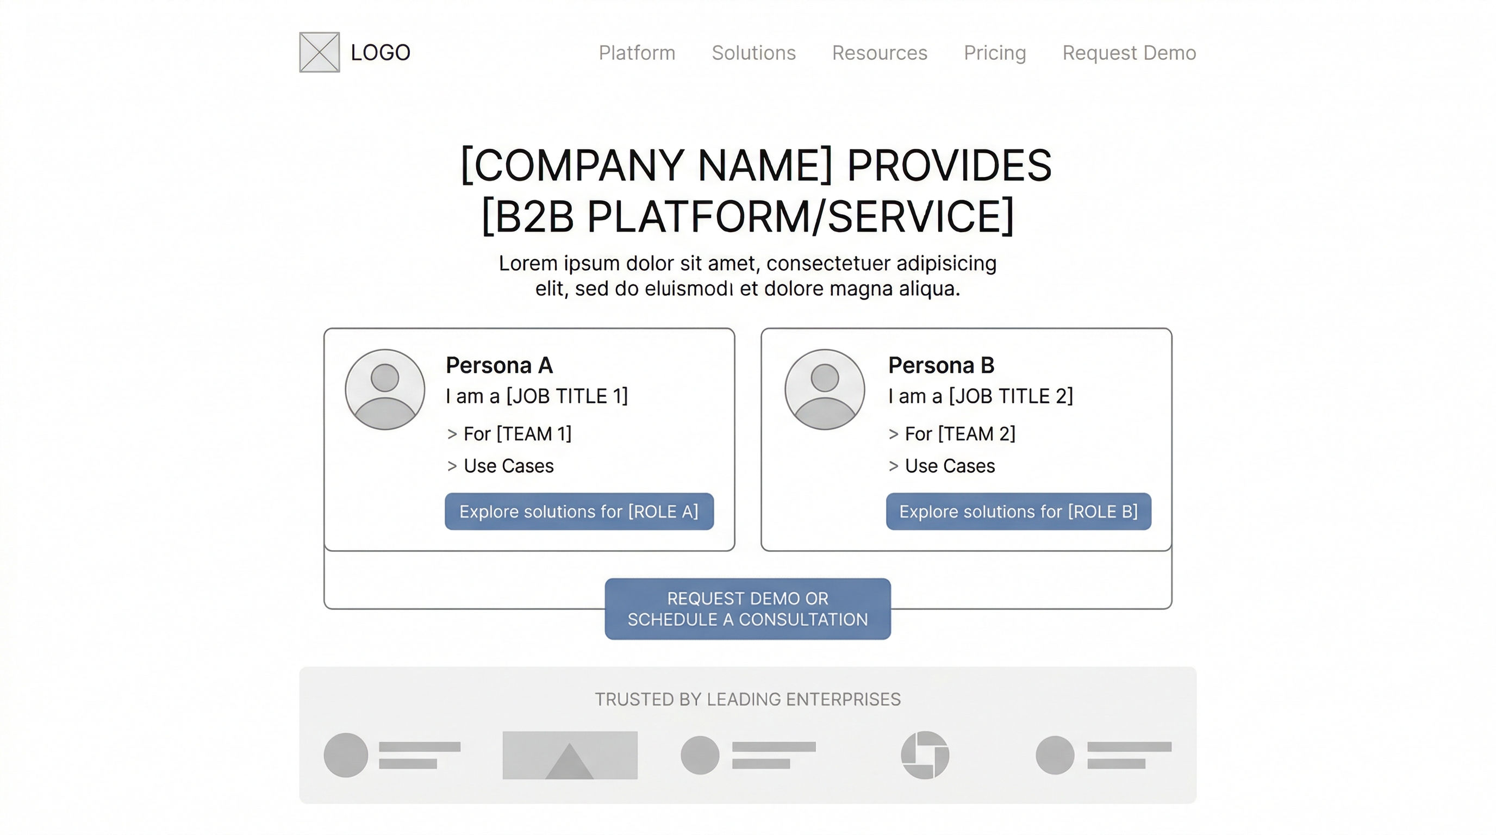Click the Persona A avatar icon
Screen dimensions: 1496x835
[x=384, y=389]
